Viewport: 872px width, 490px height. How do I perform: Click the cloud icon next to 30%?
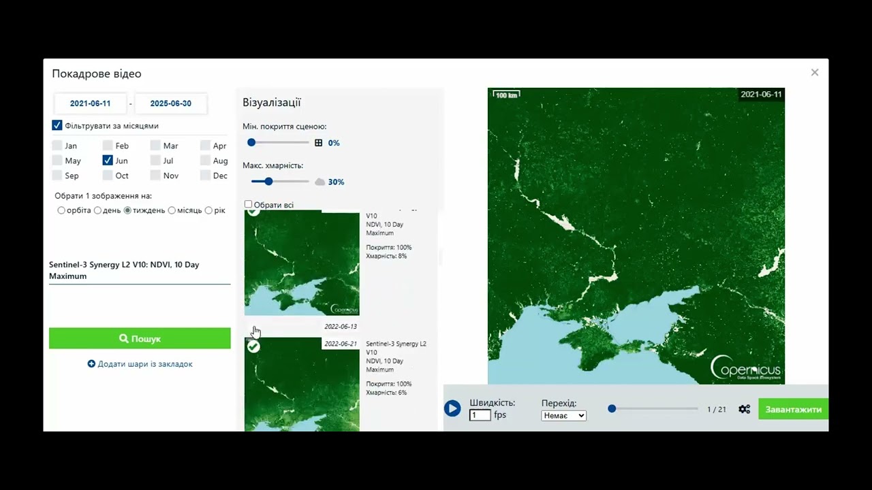click(320, 182)
